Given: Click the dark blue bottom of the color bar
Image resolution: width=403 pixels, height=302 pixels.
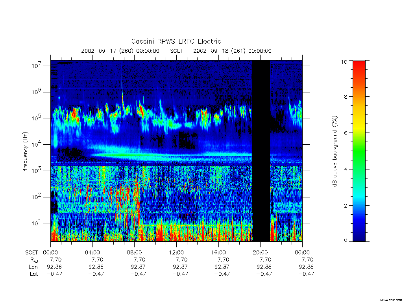Looking at the screenshot, I should (359, 235).
